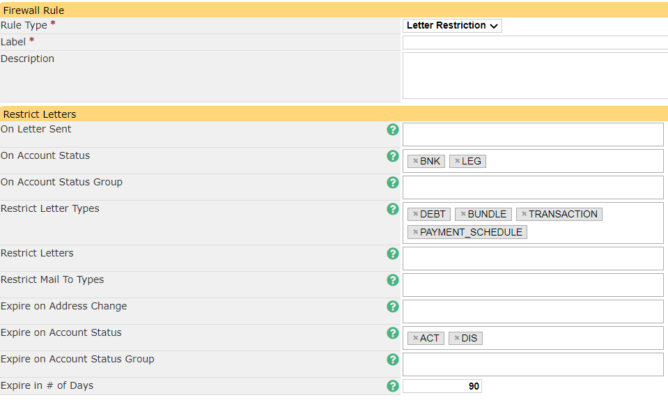The width and height of the screenshot is (668, 400).
Task: Open help for On Letter Sent
Action: [x=393, y=130]
